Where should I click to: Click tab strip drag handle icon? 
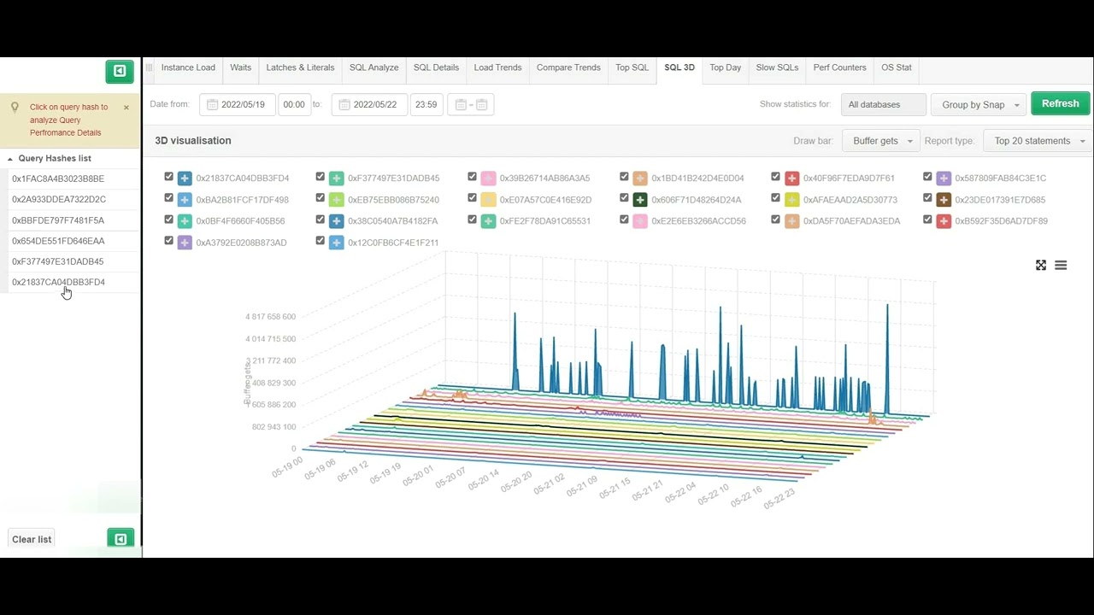[149, 67]
